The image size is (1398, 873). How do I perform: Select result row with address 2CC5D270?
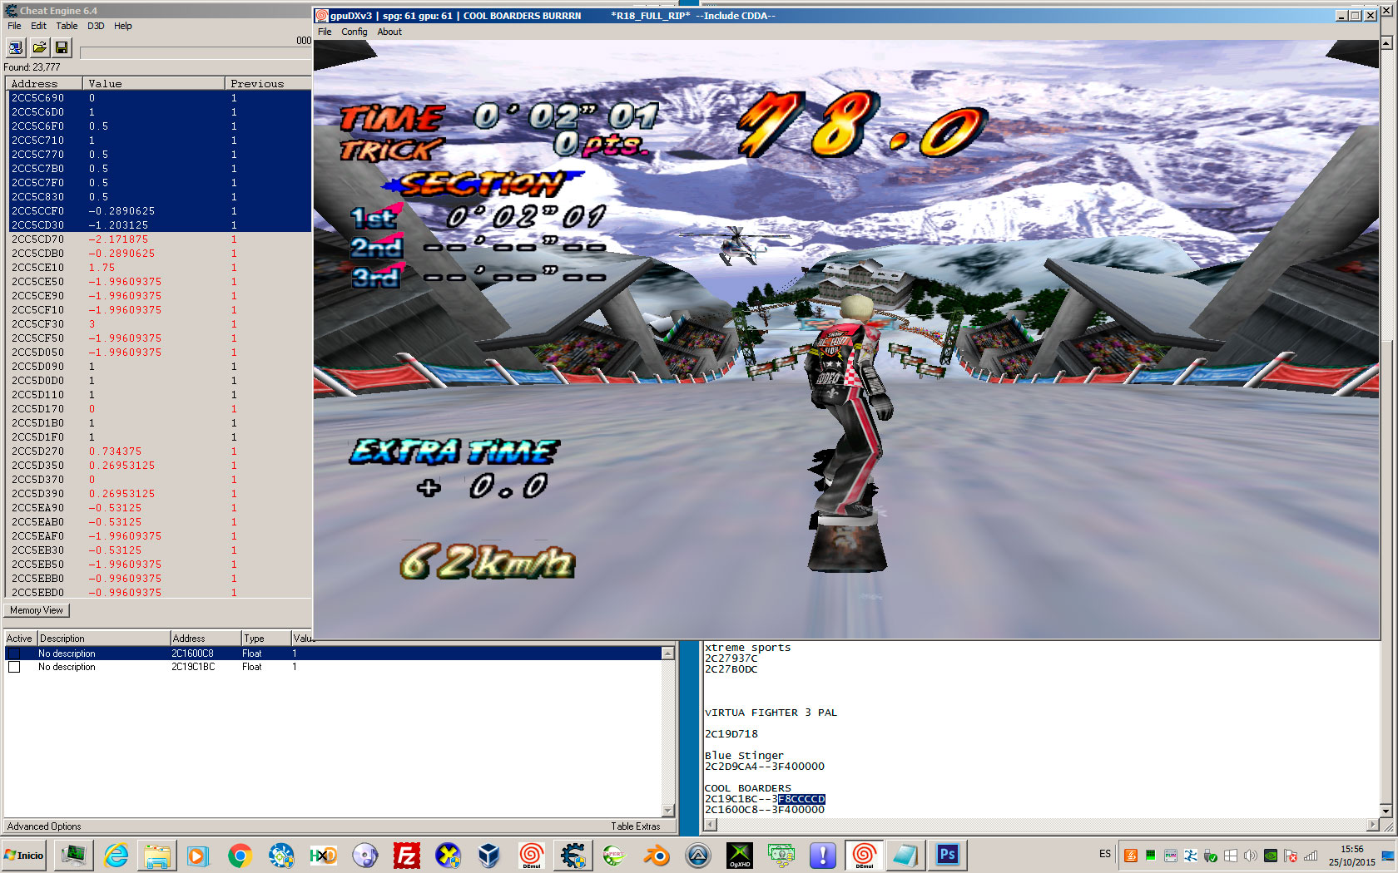click(x=159, y=451)
